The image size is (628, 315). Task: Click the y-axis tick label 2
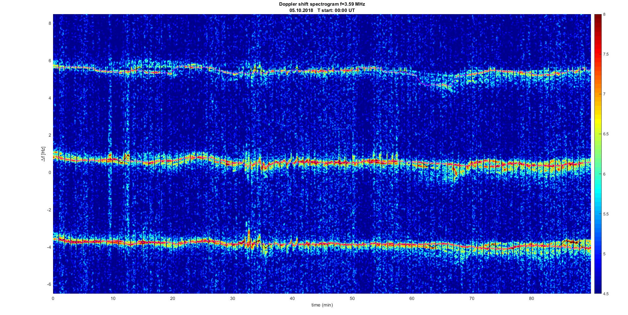(x=49, y=135)
